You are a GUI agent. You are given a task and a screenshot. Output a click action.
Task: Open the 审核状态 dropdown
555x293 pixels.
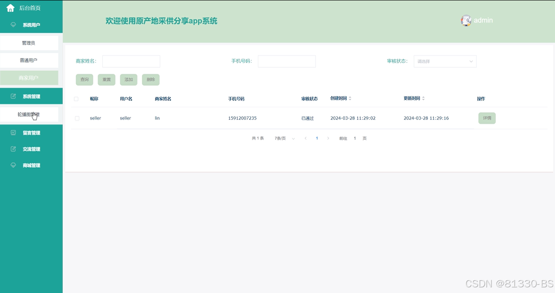coord(445,61)
